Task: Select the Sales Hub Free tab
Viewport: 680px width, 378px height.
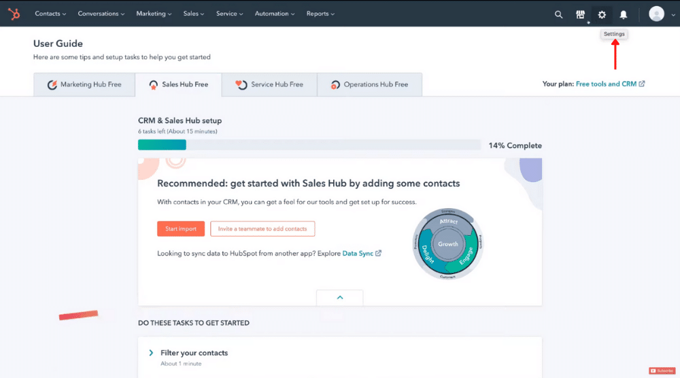Action: point(178,84)
